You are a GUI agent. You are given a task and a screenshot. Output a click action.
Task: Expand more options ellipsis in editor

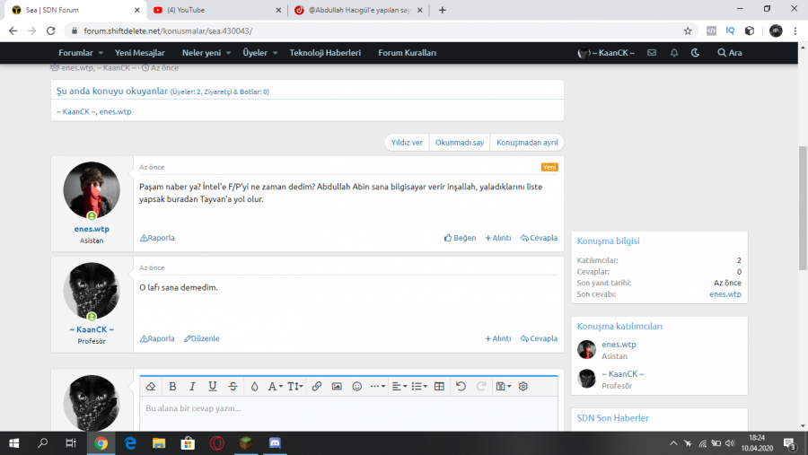coord(378,387)
